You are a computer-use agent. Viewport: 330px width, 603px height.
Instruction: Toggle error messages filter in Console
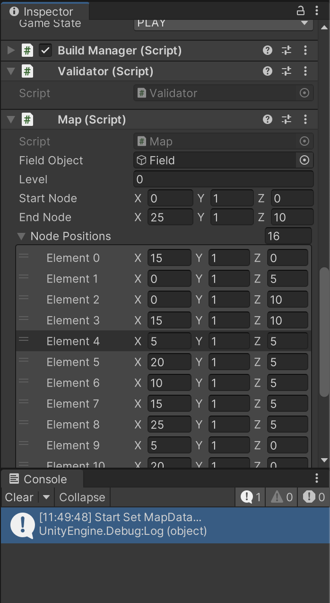click(314, 497)
